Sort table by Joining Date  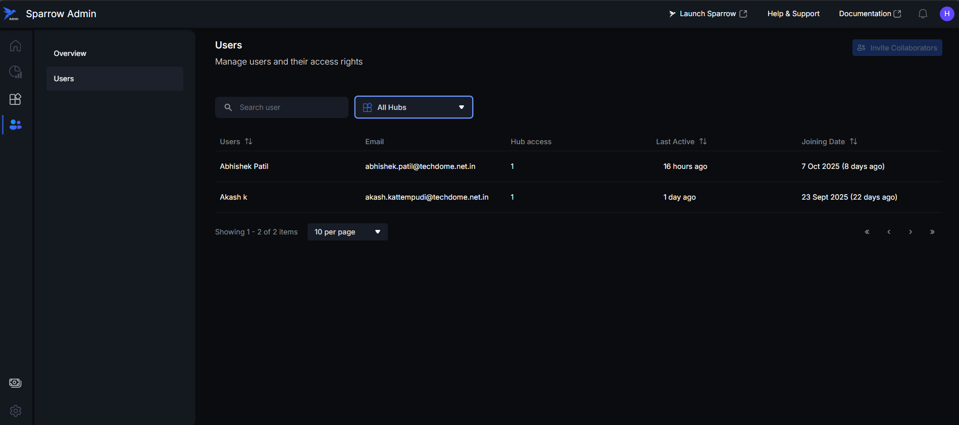point(853,142)
